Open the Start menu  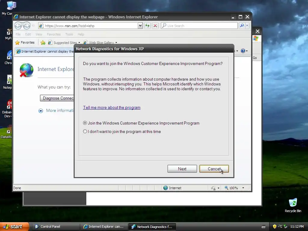click(14, 226)
